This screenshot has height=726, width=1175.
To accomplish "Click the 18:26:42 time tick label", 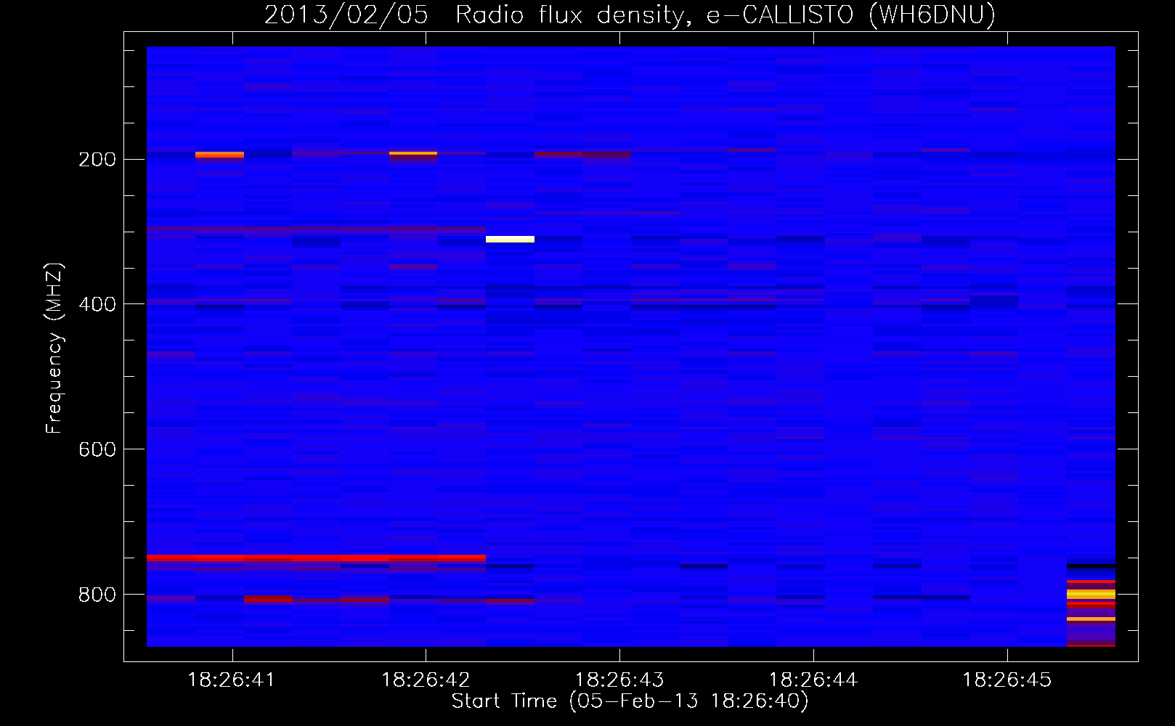I will point(426,680).
